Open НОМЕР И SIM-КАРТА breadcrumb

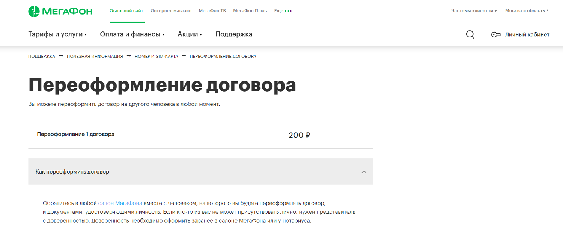tap(157, 56)
